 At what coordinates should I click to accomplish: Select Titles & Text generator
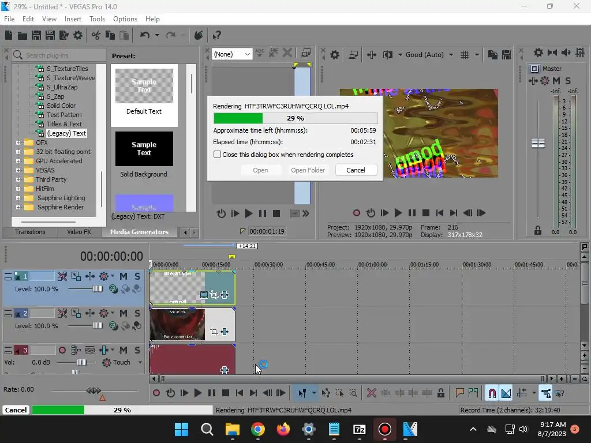64,124
